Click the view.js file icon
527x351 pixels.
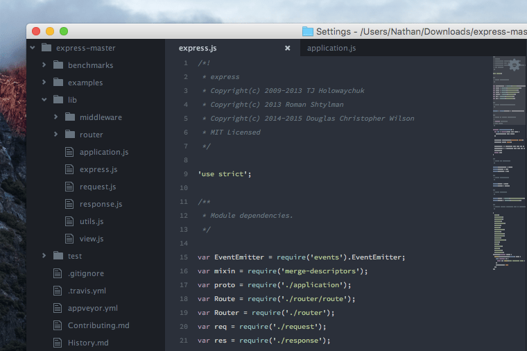point(69,239)
